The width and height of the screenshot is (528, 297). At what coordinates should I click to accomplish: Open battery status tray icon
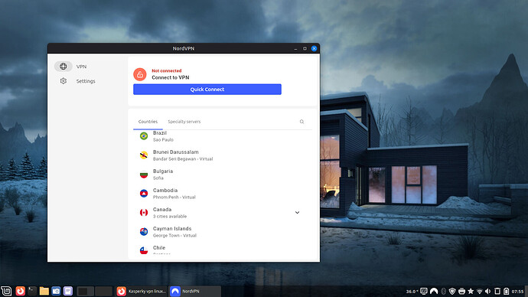506,292
